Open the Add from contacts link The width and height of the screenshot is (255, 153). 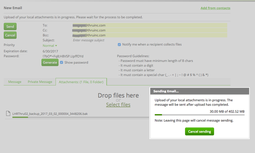point(215,8)
